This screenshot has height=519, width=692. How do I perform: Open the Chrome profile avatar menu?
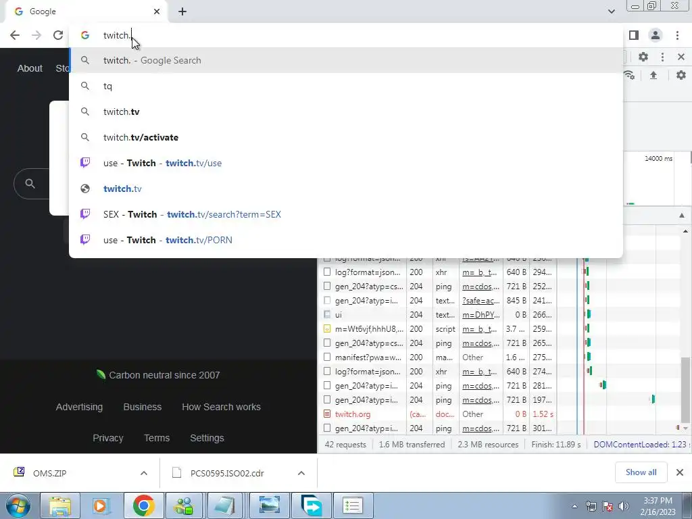(656, 35)
